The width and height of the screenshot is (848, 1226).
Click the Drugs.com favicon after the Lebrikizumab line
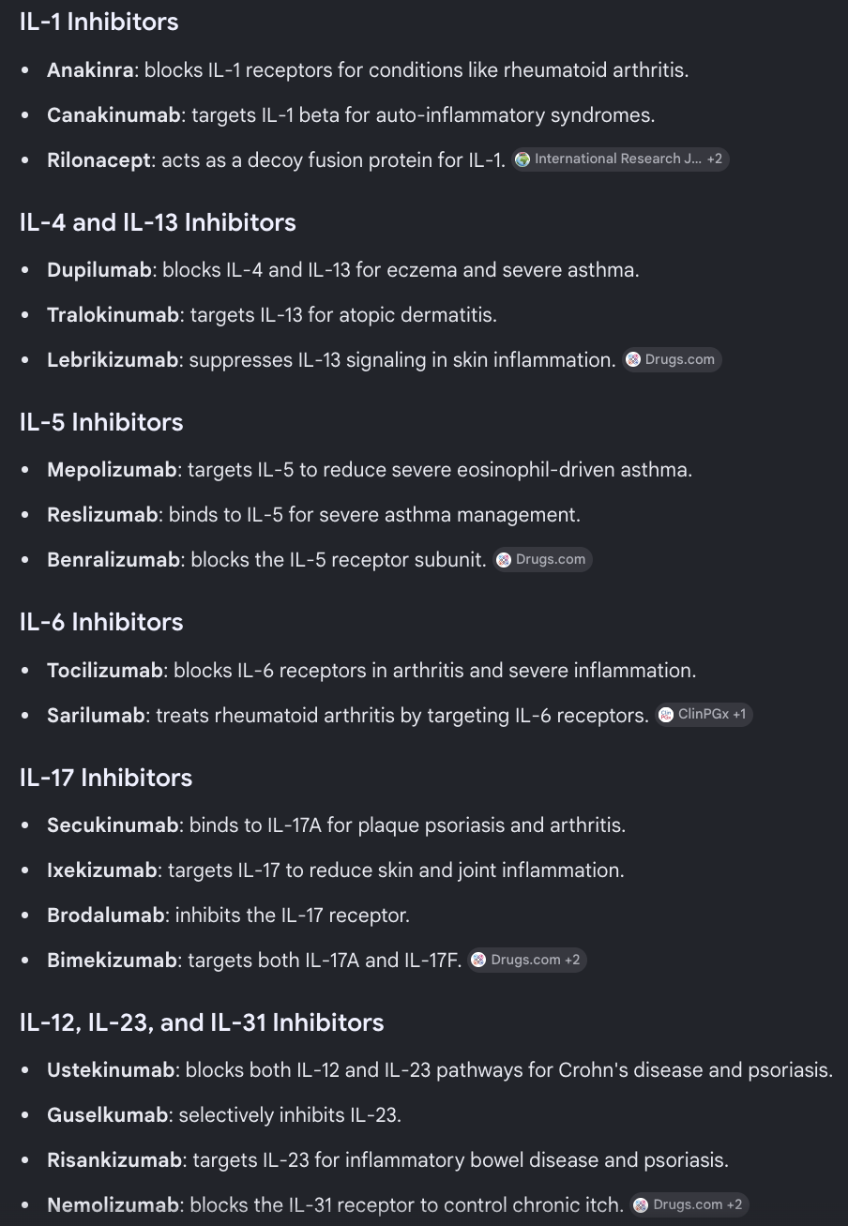coord(634,359)
